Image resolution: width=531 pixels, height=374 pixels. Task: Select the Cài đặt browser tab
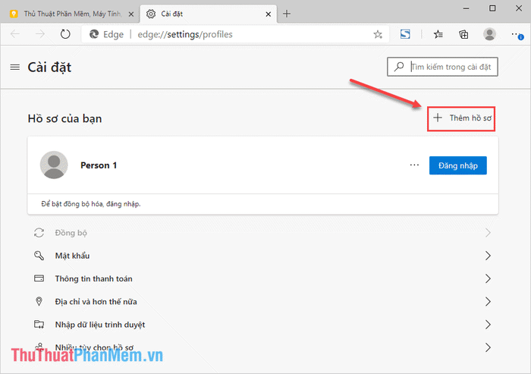coord(208,14)
